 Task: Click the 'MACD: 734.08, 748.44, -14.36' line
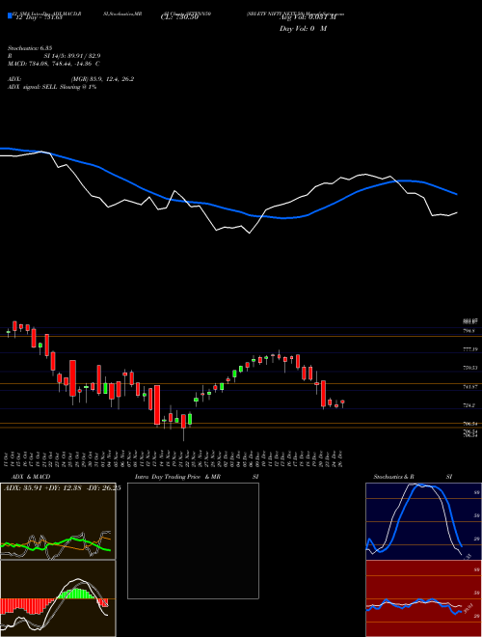(x=51, y=64)
